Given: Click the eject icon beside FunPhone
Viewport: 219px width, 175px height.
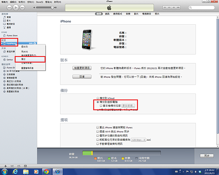Looking at the screenshot, I should [35, 43].
